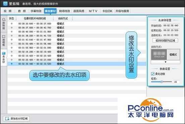Click the 爱剪辑 app logo icon
The image size is (185, 124).
pos(5,4)
